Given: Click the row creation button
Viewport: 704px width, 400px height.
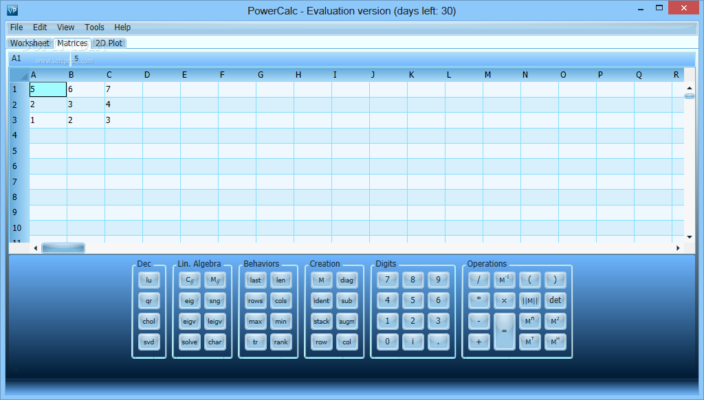Looking at the screenshot, I should click(322, 342).
